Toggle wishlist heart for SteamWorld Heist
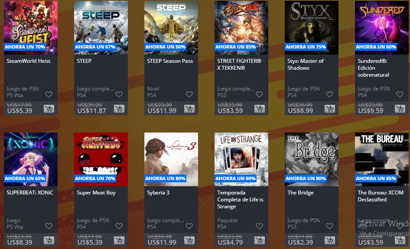Image resolution: width=410 pixels, height=249 pixels. [x=49, y=94]
